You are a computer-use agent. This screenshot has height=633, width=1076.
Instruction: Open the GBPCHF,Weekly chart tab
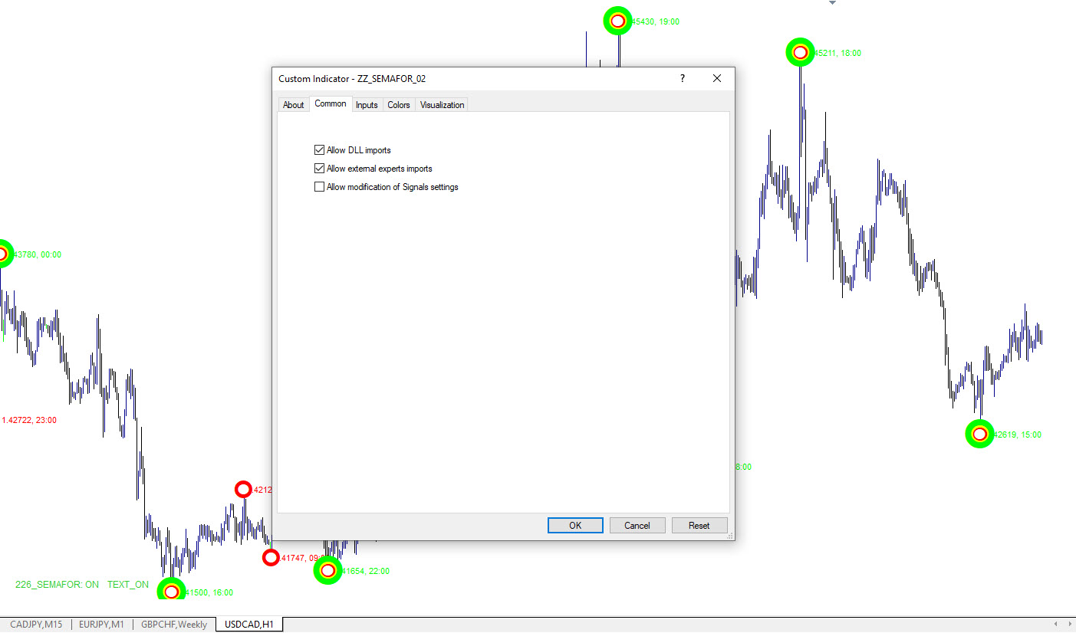173,625
